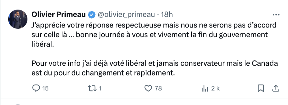Open the three-dot more options menu
The image size is (288, 105).
276,15
